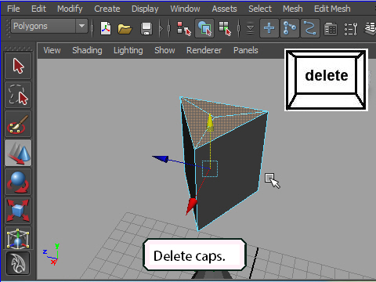This screenshot has width=376, height=282.
Task: Create a new scene icon
Action: click(x=106, y=28)
